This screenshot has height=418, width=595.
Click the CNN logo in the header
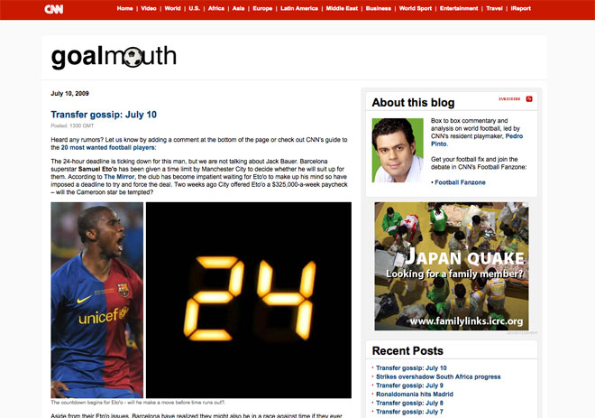[54, 9]
